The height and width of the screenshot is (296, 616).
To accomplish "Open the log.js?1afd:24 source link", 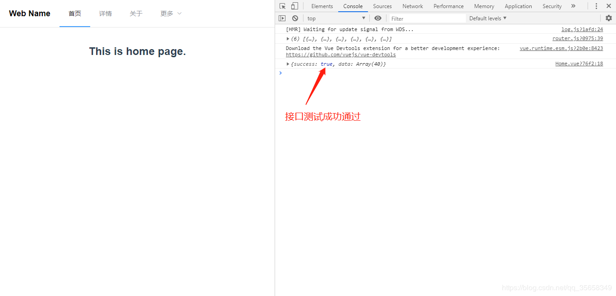I will [582, 29].
